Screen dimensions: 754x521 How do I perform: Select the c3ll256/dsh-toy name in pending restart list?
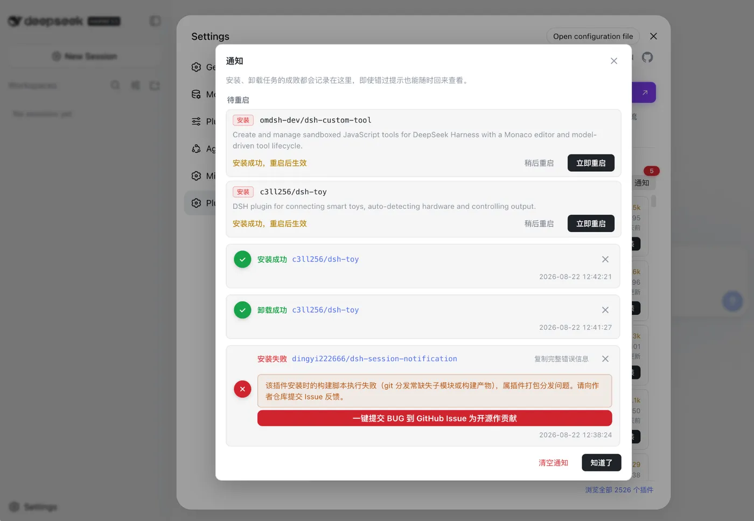point(293,192)
